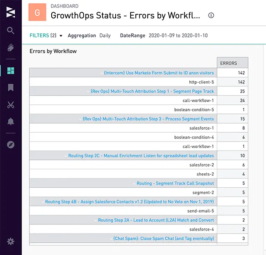This screenshot has width=266, height=255.
Task: Expand the FILTERS (2) dropdown
Action: pos(46,35)
